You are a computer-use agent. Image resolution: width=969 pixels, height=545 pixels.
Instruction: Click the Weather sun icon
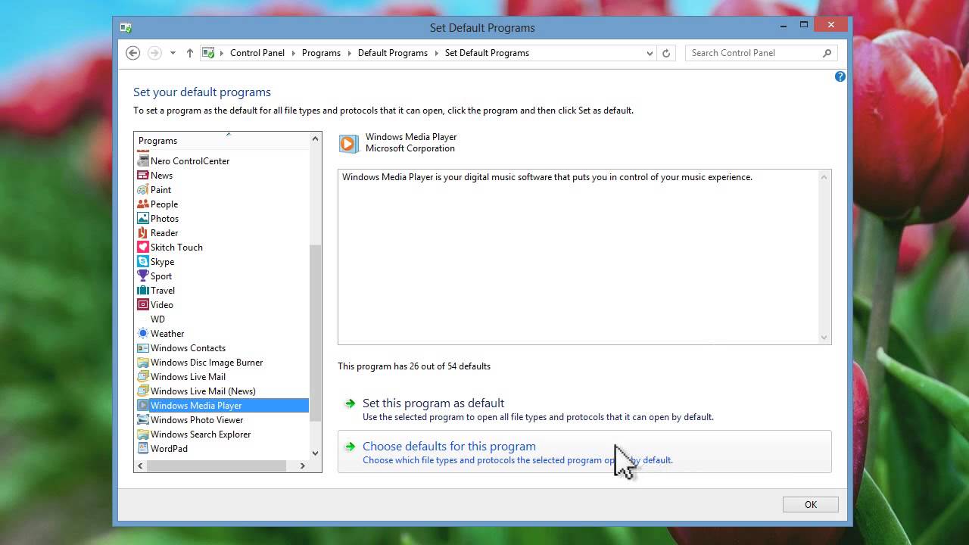coord(143,333)
